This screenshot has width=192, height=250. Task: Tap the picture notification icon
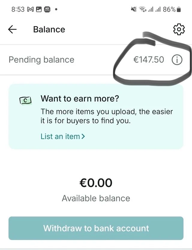coord(39,9)
